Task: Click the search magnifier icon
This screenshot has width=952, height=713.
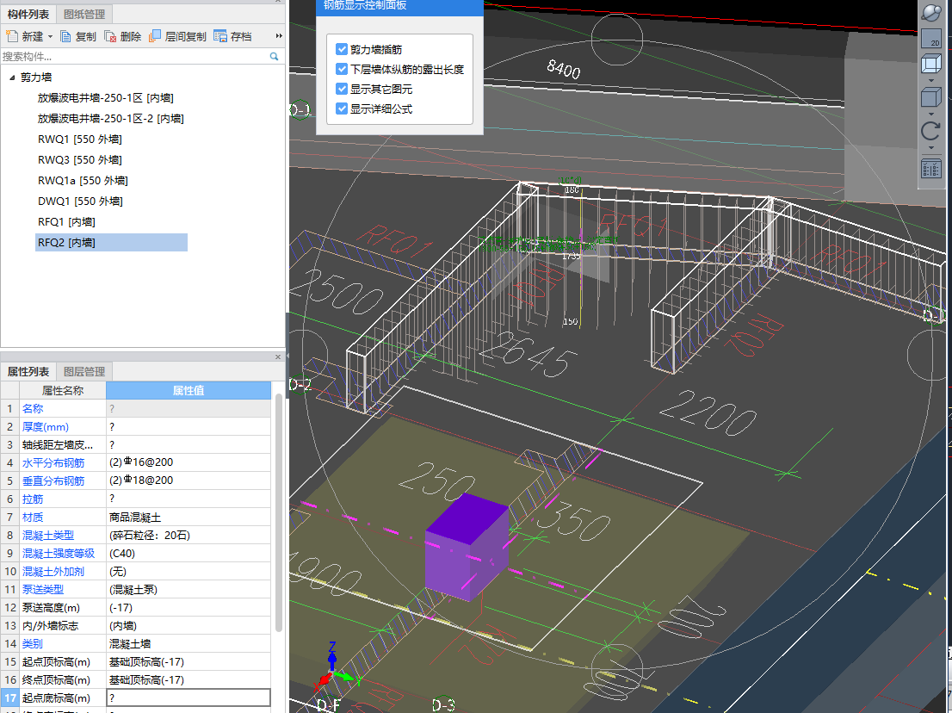Action: (x=275, y=57)
